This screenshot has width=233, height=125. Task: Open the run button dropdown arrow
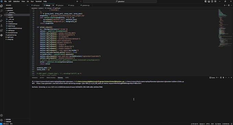click(226, 5)
